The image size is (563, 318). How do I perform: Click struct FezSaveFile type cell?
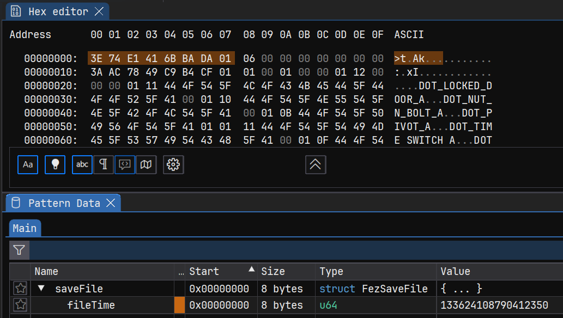[373, 289]
